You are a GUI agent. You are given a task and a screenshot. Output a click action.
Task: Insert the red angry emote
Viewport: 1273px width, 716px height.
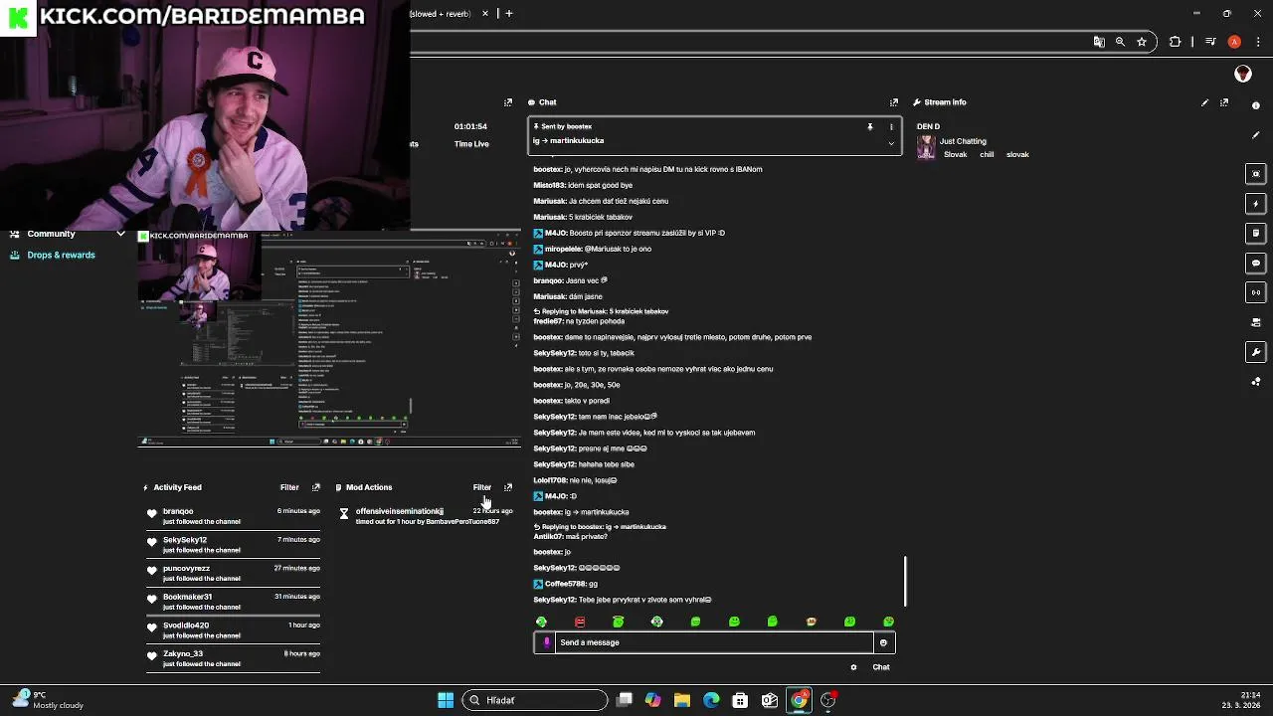[x=580, y=622]
